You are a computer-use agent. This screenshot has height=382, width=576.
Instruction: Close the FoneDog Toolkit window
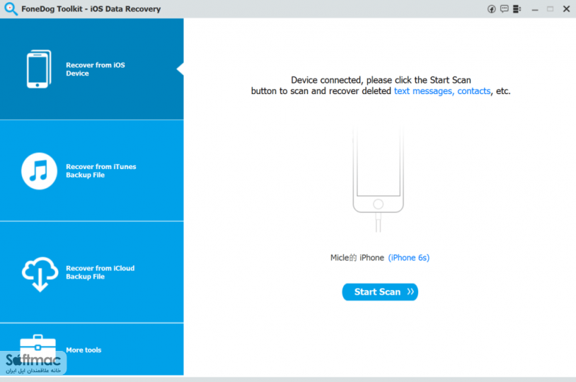(566, 9)
